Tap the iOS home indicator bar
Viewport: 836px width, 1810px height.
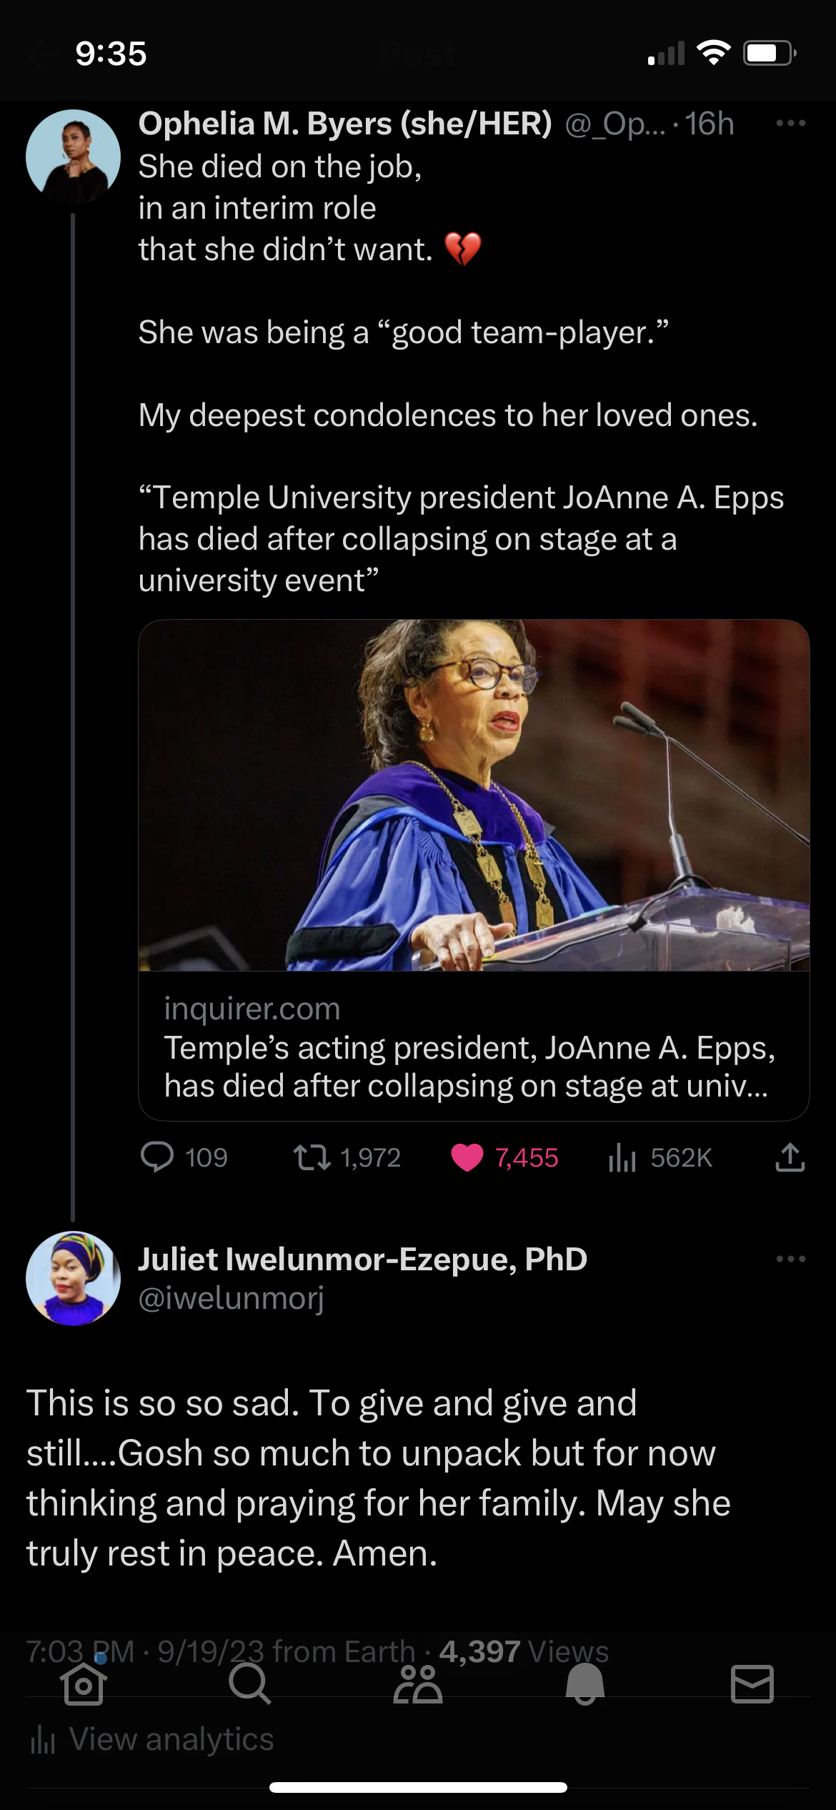[418, 1787]
